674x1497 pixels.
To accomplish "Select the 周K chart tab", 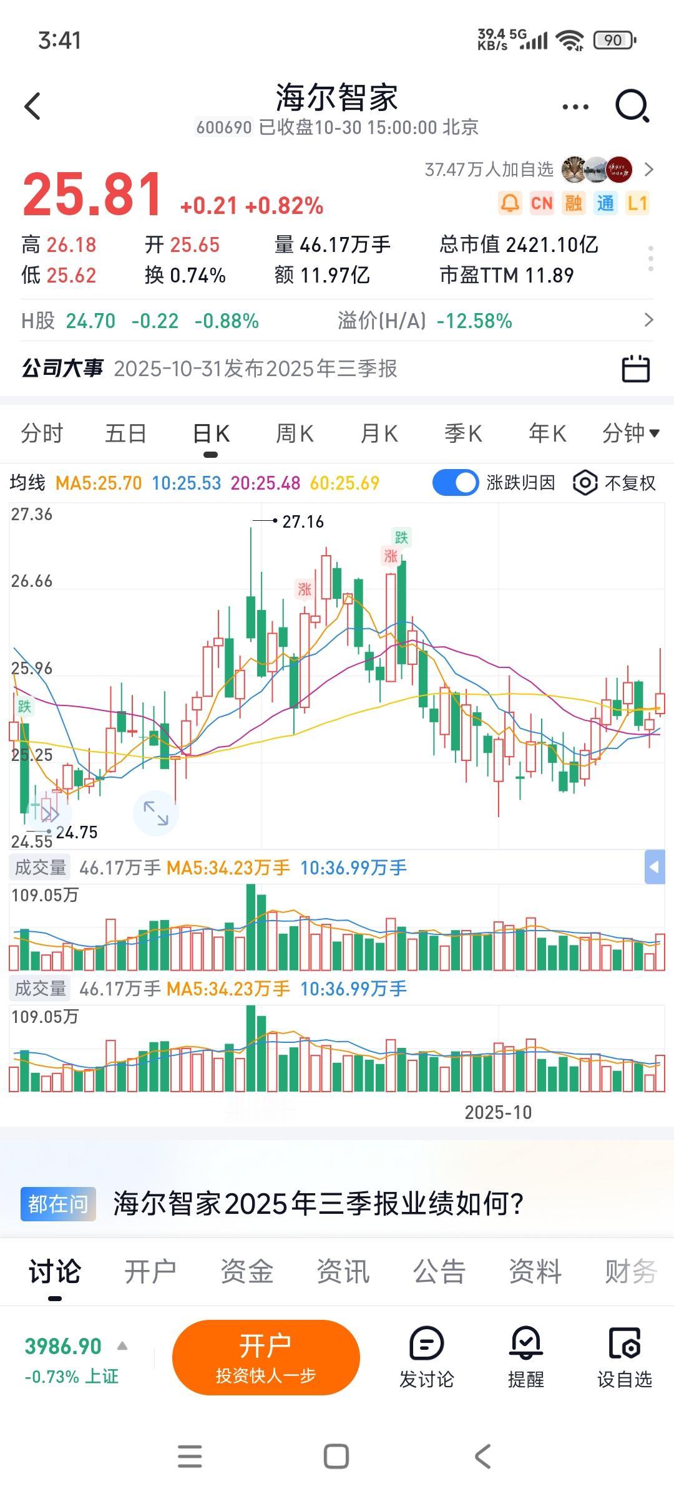I will (295, 433).
